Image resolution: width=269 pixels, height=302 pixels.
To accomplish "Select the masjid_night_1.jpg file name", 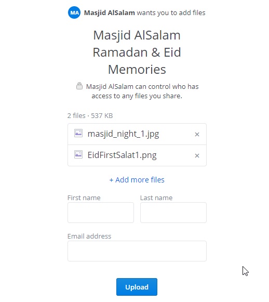I will (x=124, y=134).
